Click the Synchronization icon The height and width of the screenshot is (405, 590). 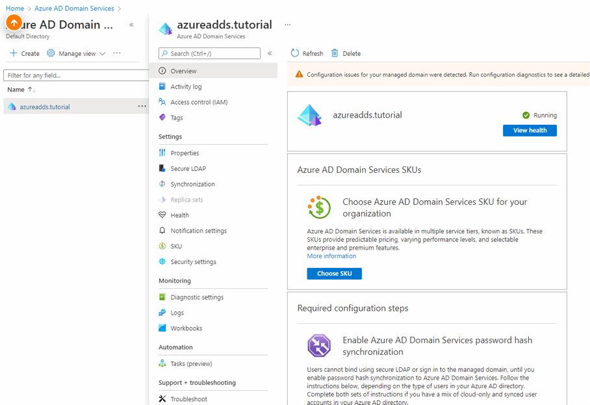[x=162, y=184]
